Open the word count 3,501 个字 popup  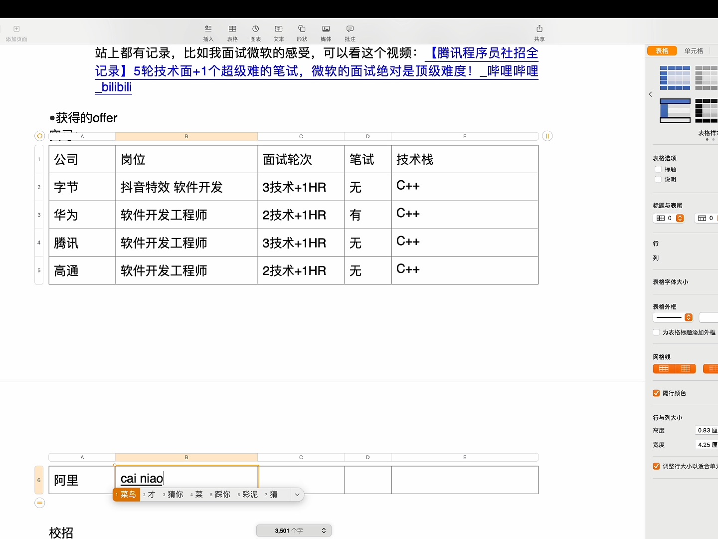[x=294, y=531]
